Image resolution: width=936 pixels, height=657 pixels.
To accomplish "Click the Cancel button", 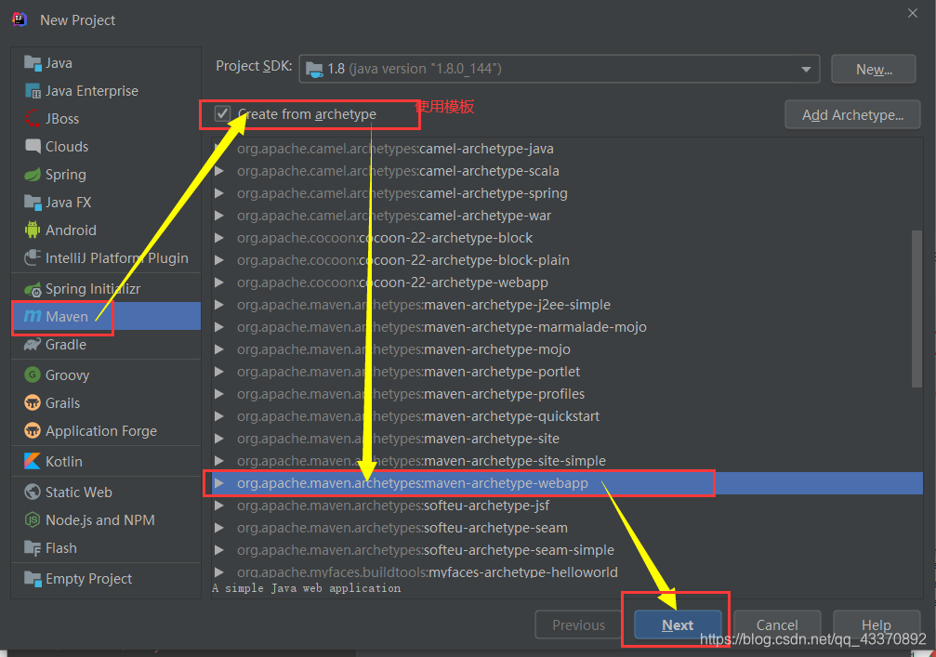I will [x=777, y=624].
